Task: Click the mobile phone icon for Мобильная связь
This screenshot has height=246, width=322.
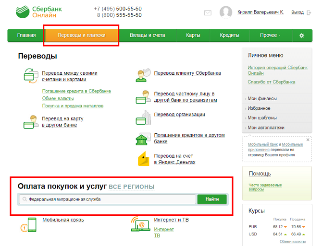Action: tap(31, 224)
